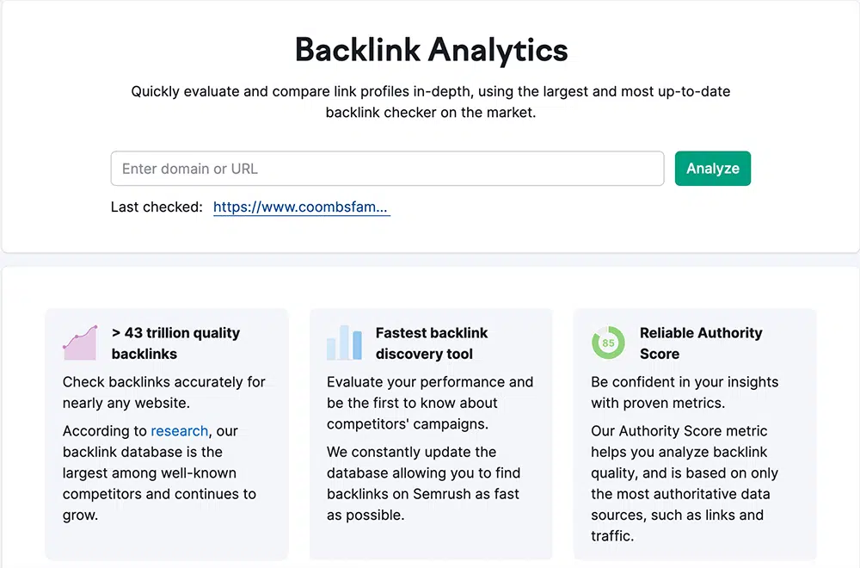Click the Backlink Analytics heading
860x568 pixels.
431,50
